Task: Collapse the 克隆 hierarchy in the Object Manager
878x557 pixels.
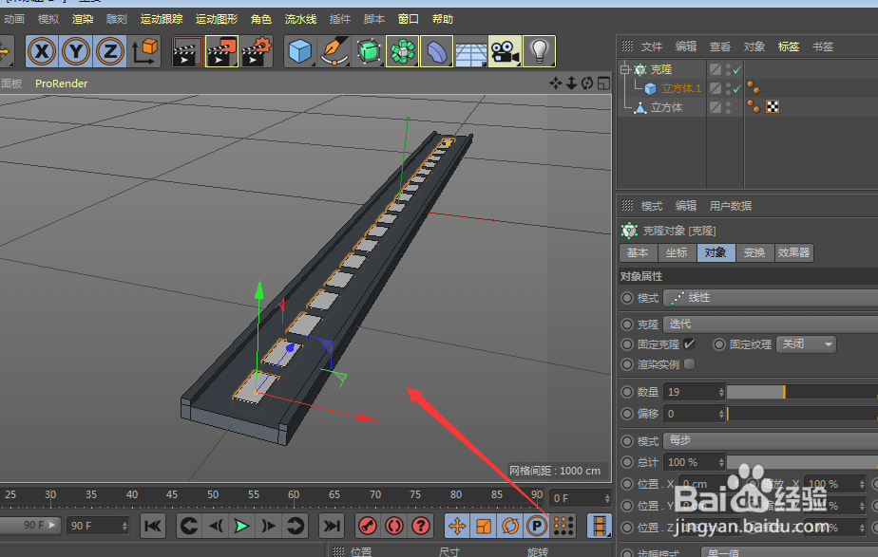Action: click(x=624, y=69)
